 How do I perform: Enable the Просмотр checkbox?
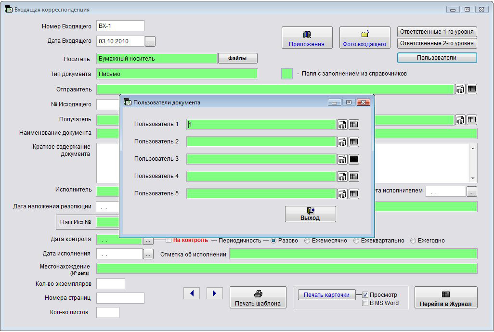pyautogui.click(x=365, y=295)
